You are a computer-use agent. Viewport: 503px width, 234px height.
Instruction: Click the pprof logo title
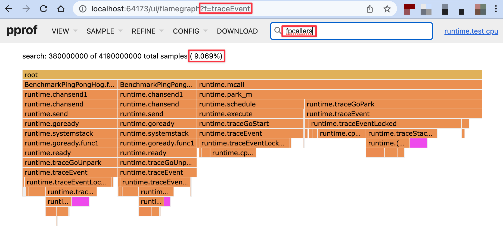coord(22,30)
